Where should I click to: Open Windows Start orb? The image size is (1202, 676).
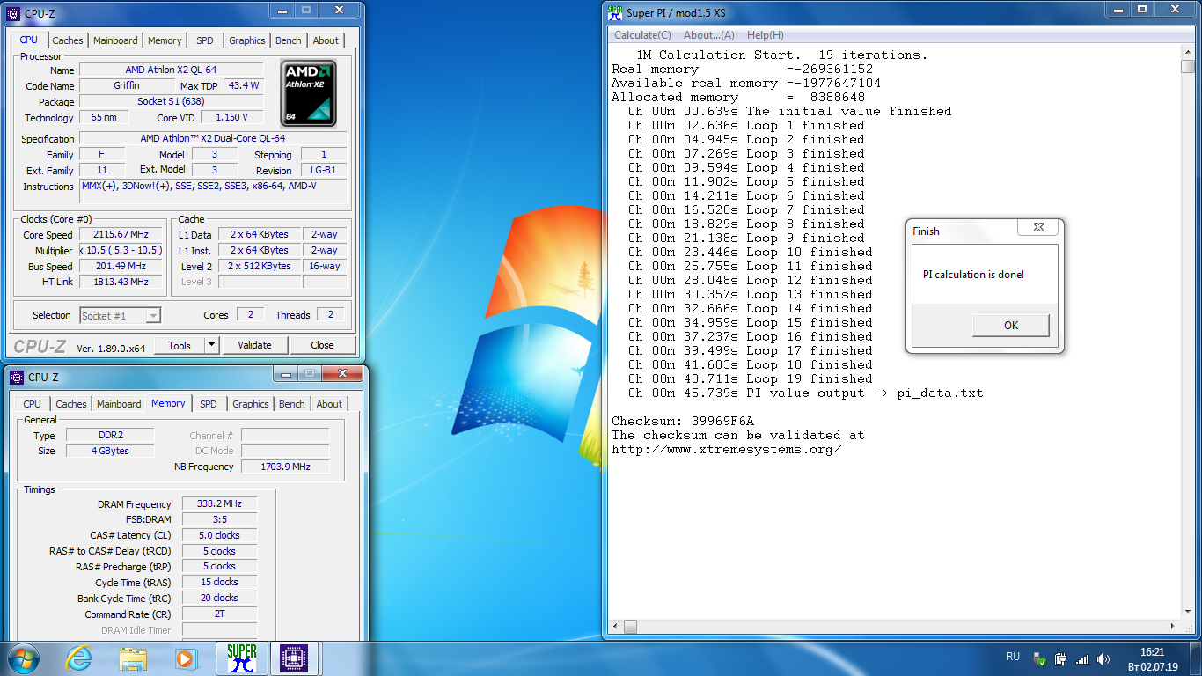point(24,658)
